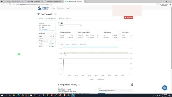Image resolution: width=172 pixels, height=97 pixels.
Task: Click the icon next to Configuration History heading
Action: click(x=79, y=85)
